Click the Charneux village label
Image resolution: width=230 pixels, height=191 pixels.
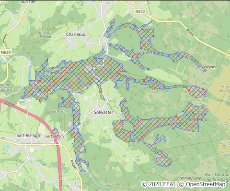76,34
